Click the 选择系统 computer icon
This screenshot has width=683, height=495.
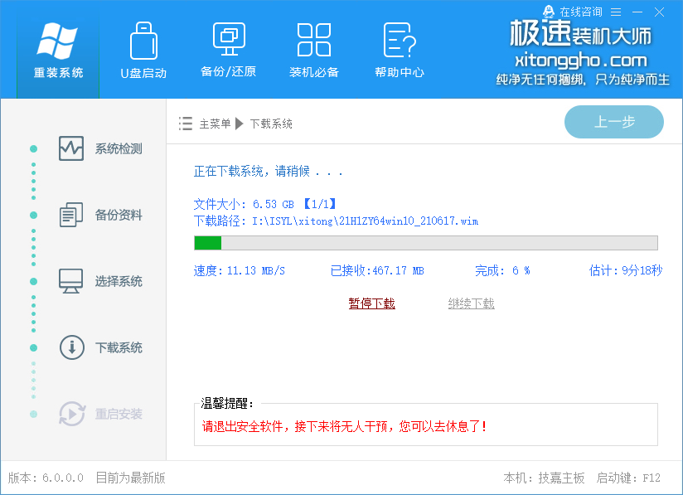click(71, 281)
